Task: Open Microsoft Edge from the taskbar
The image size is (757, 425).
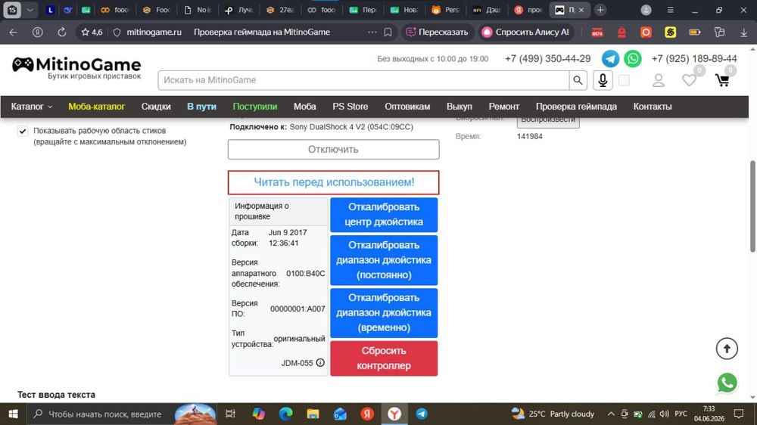Action: click(286, 414)
